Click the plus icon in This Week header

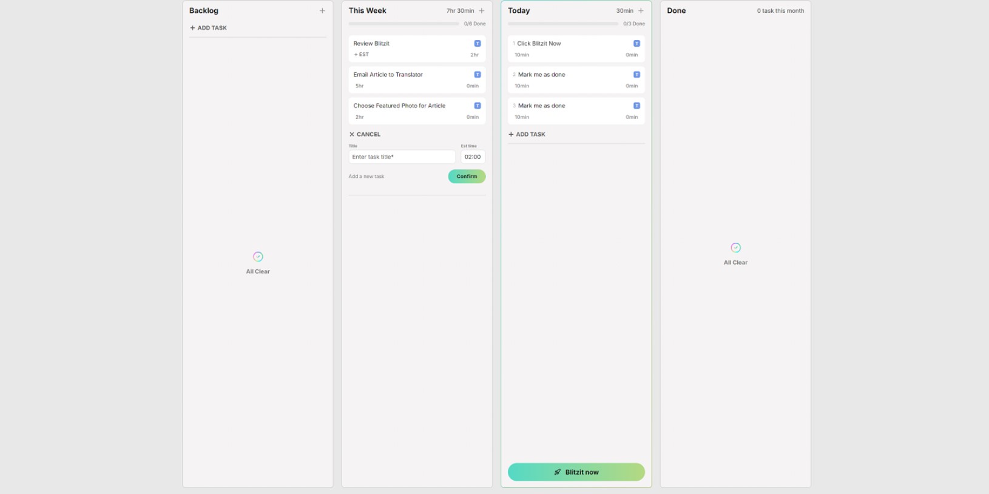click(482, 11)
